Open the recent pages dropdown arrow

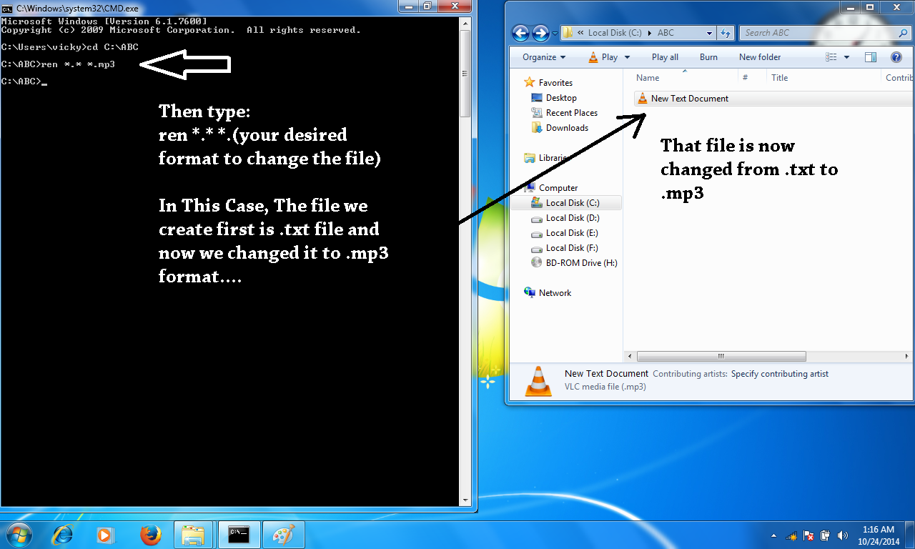tap(554, 34)
